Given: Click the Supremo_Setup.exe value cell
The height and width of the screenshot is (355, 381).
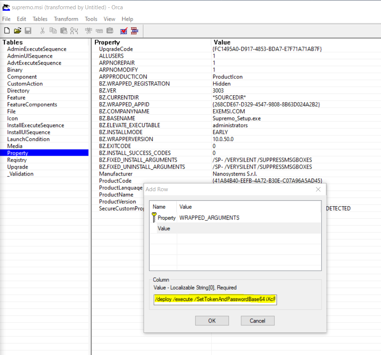Looking at the screenshot, I should pyautogui.click(x=237, y=118).
